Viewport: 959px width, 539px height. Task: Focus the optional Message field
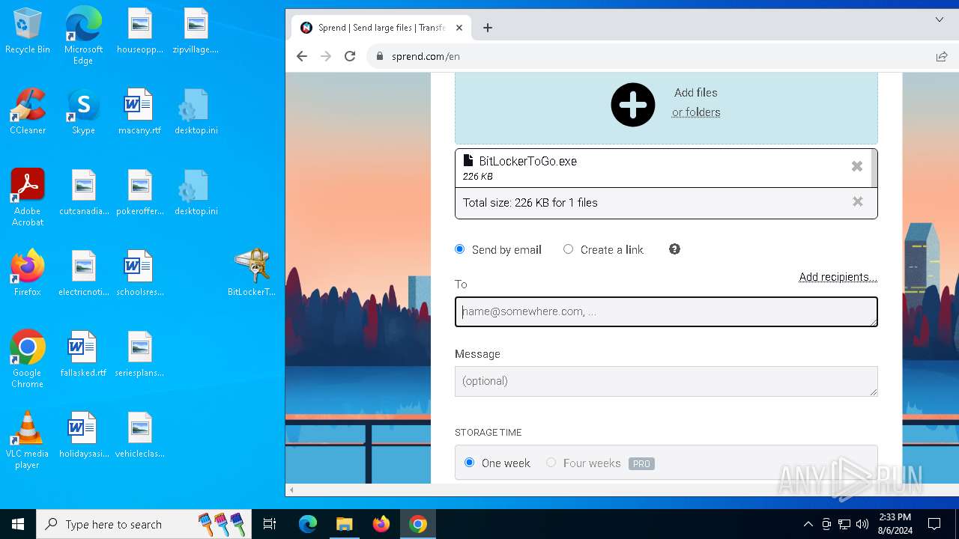click(x=666, y=381)
